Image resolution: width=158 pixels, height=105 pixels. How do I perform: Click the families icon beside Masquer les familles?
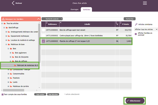[3, 19]
